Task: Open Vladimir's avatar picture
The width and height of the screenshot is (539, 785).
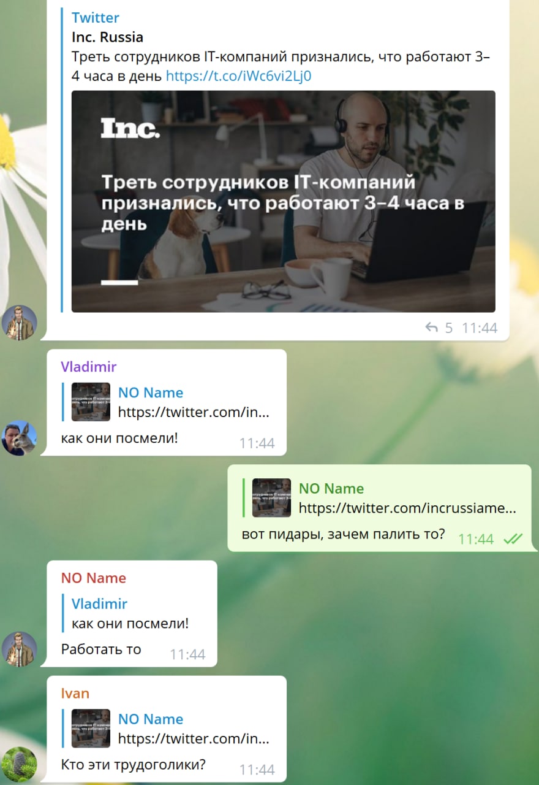Action: [20, 438]
